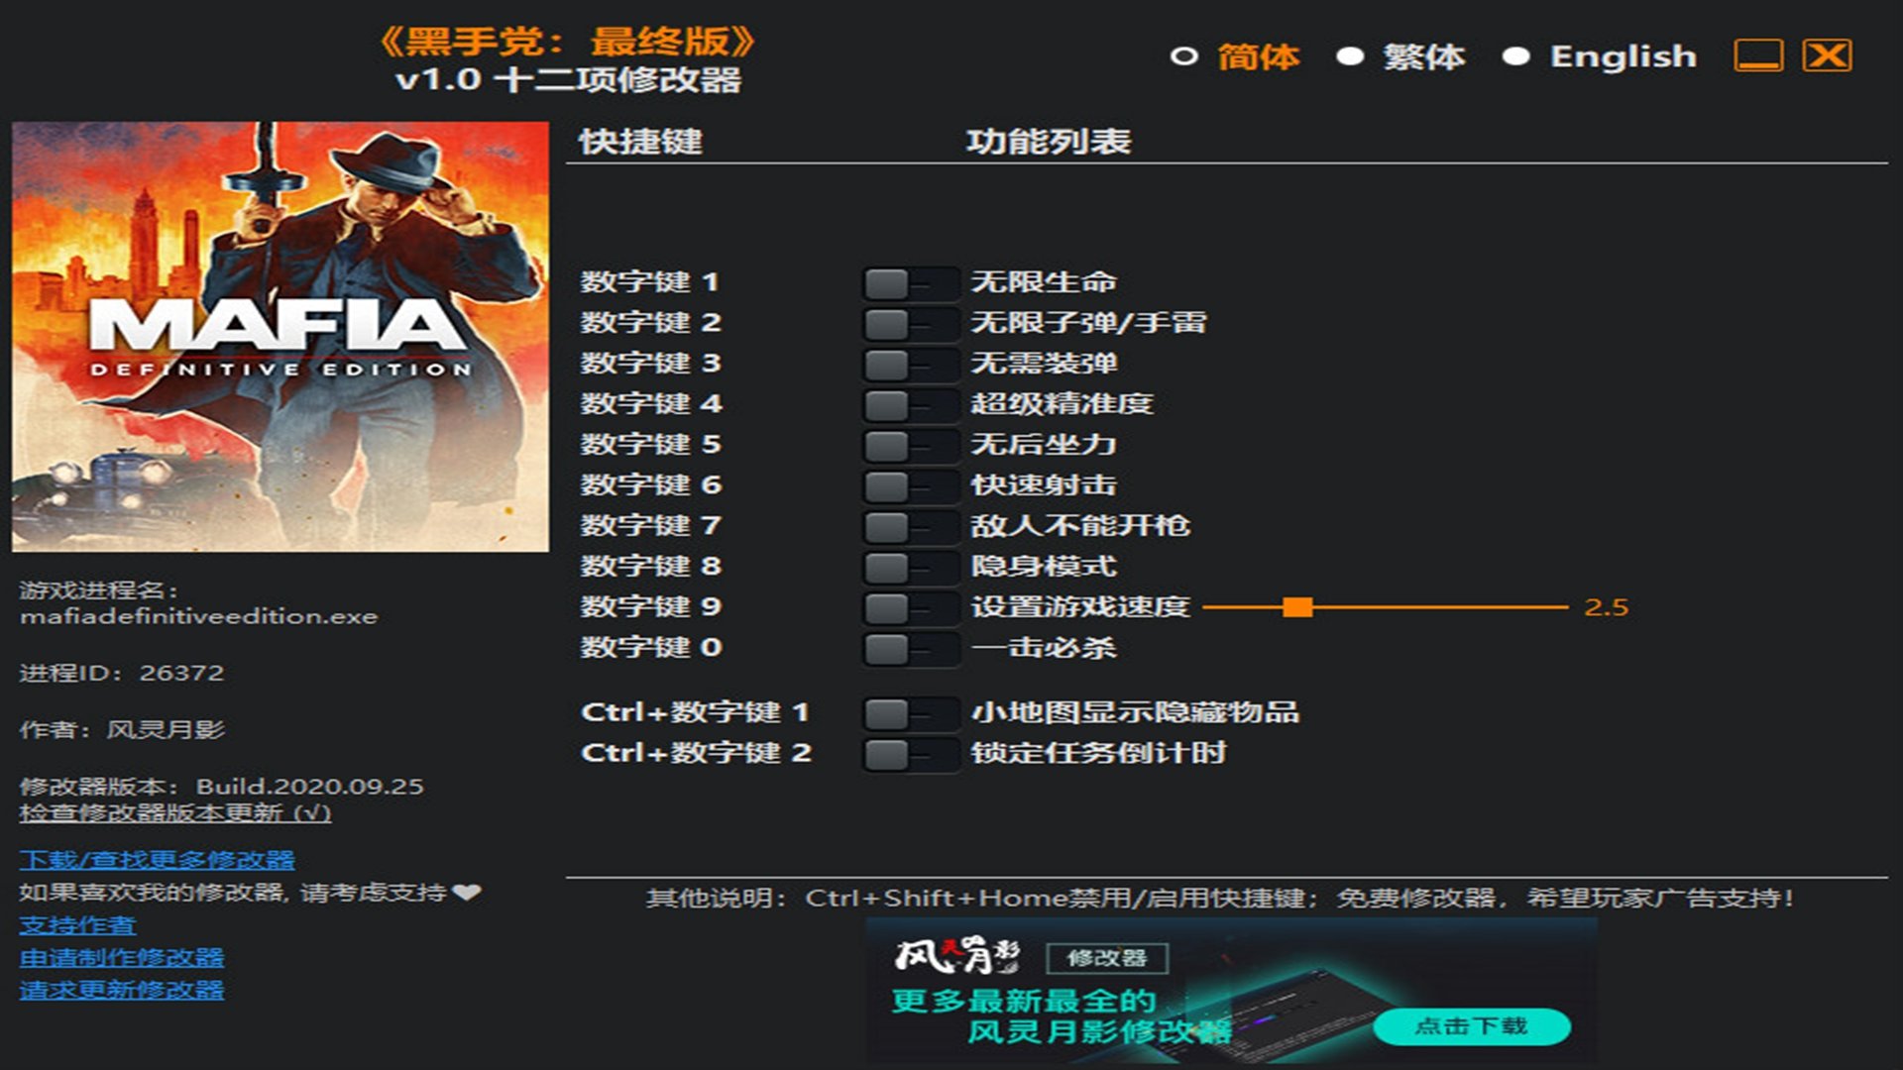
Task: Click the 检查修改器版本更新 link
Action: 174,812
